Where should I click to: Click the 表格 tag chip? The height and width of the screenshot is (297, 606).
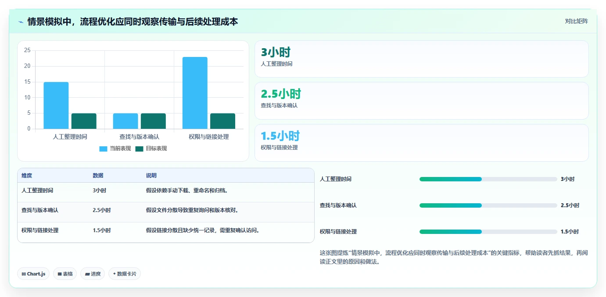tap(65, 274)
